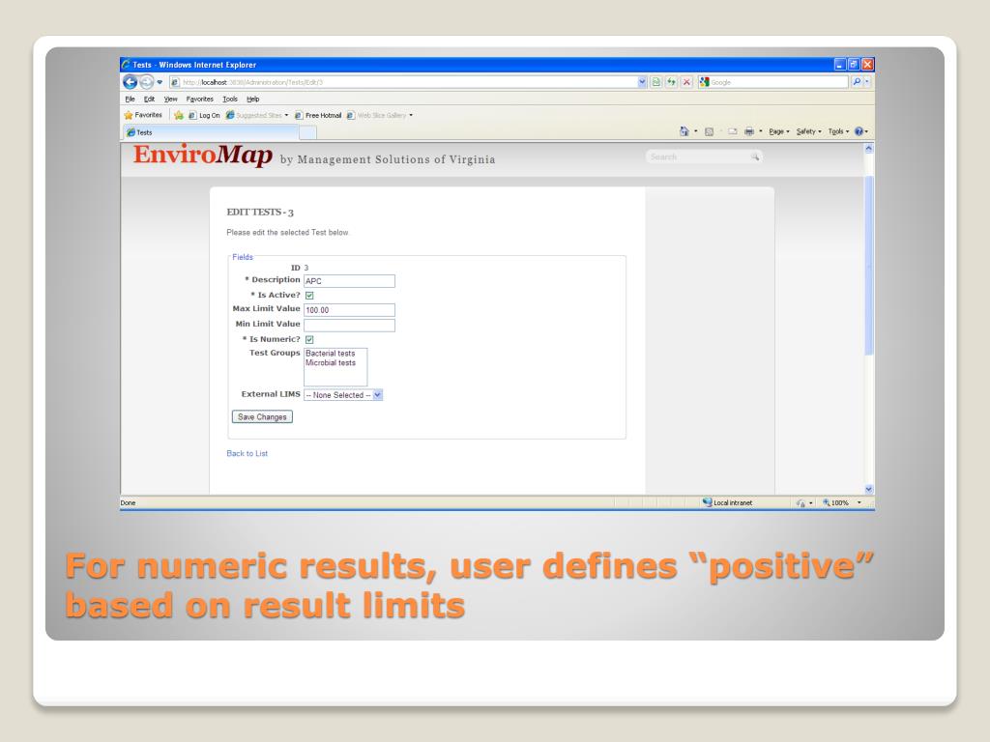Toggle the Is Active checkbox

coord(309,296)
